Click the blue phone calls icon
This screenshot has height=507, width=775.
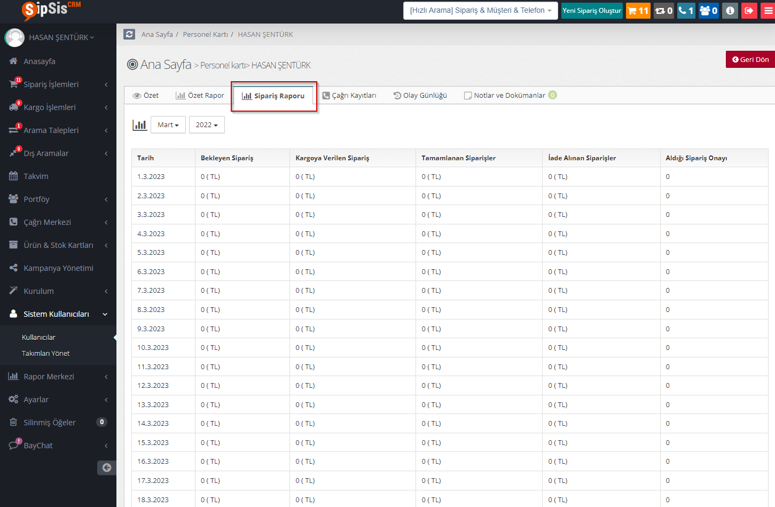[x=686, y=11]
